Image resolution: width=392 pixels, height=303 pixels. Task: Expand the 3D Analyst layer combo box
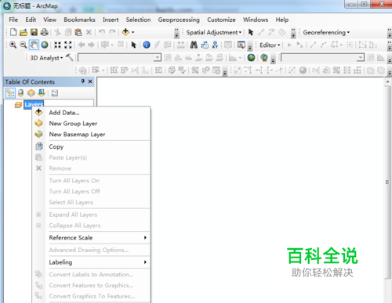point(158,57)
